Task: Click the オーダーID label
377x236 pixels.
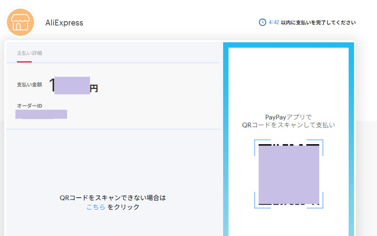Action: click(x=29, y=106)
